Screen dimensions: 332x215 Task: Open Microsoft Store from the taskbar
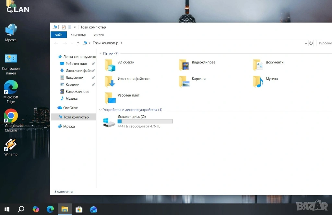pos(79,209)
